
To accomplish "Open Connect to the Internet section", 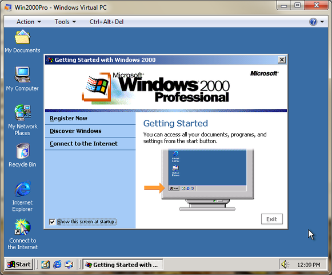I will pos(90,144).
